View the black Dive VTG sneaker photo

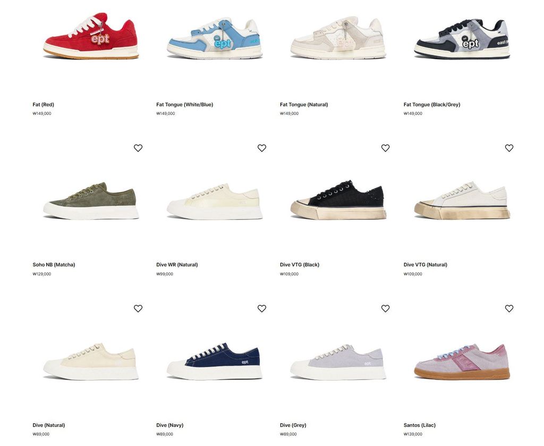coord(338,199)
